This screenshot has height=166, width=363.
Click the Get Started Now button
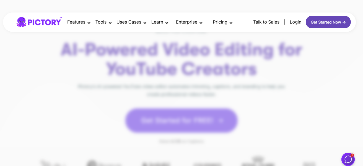(328, 22)
